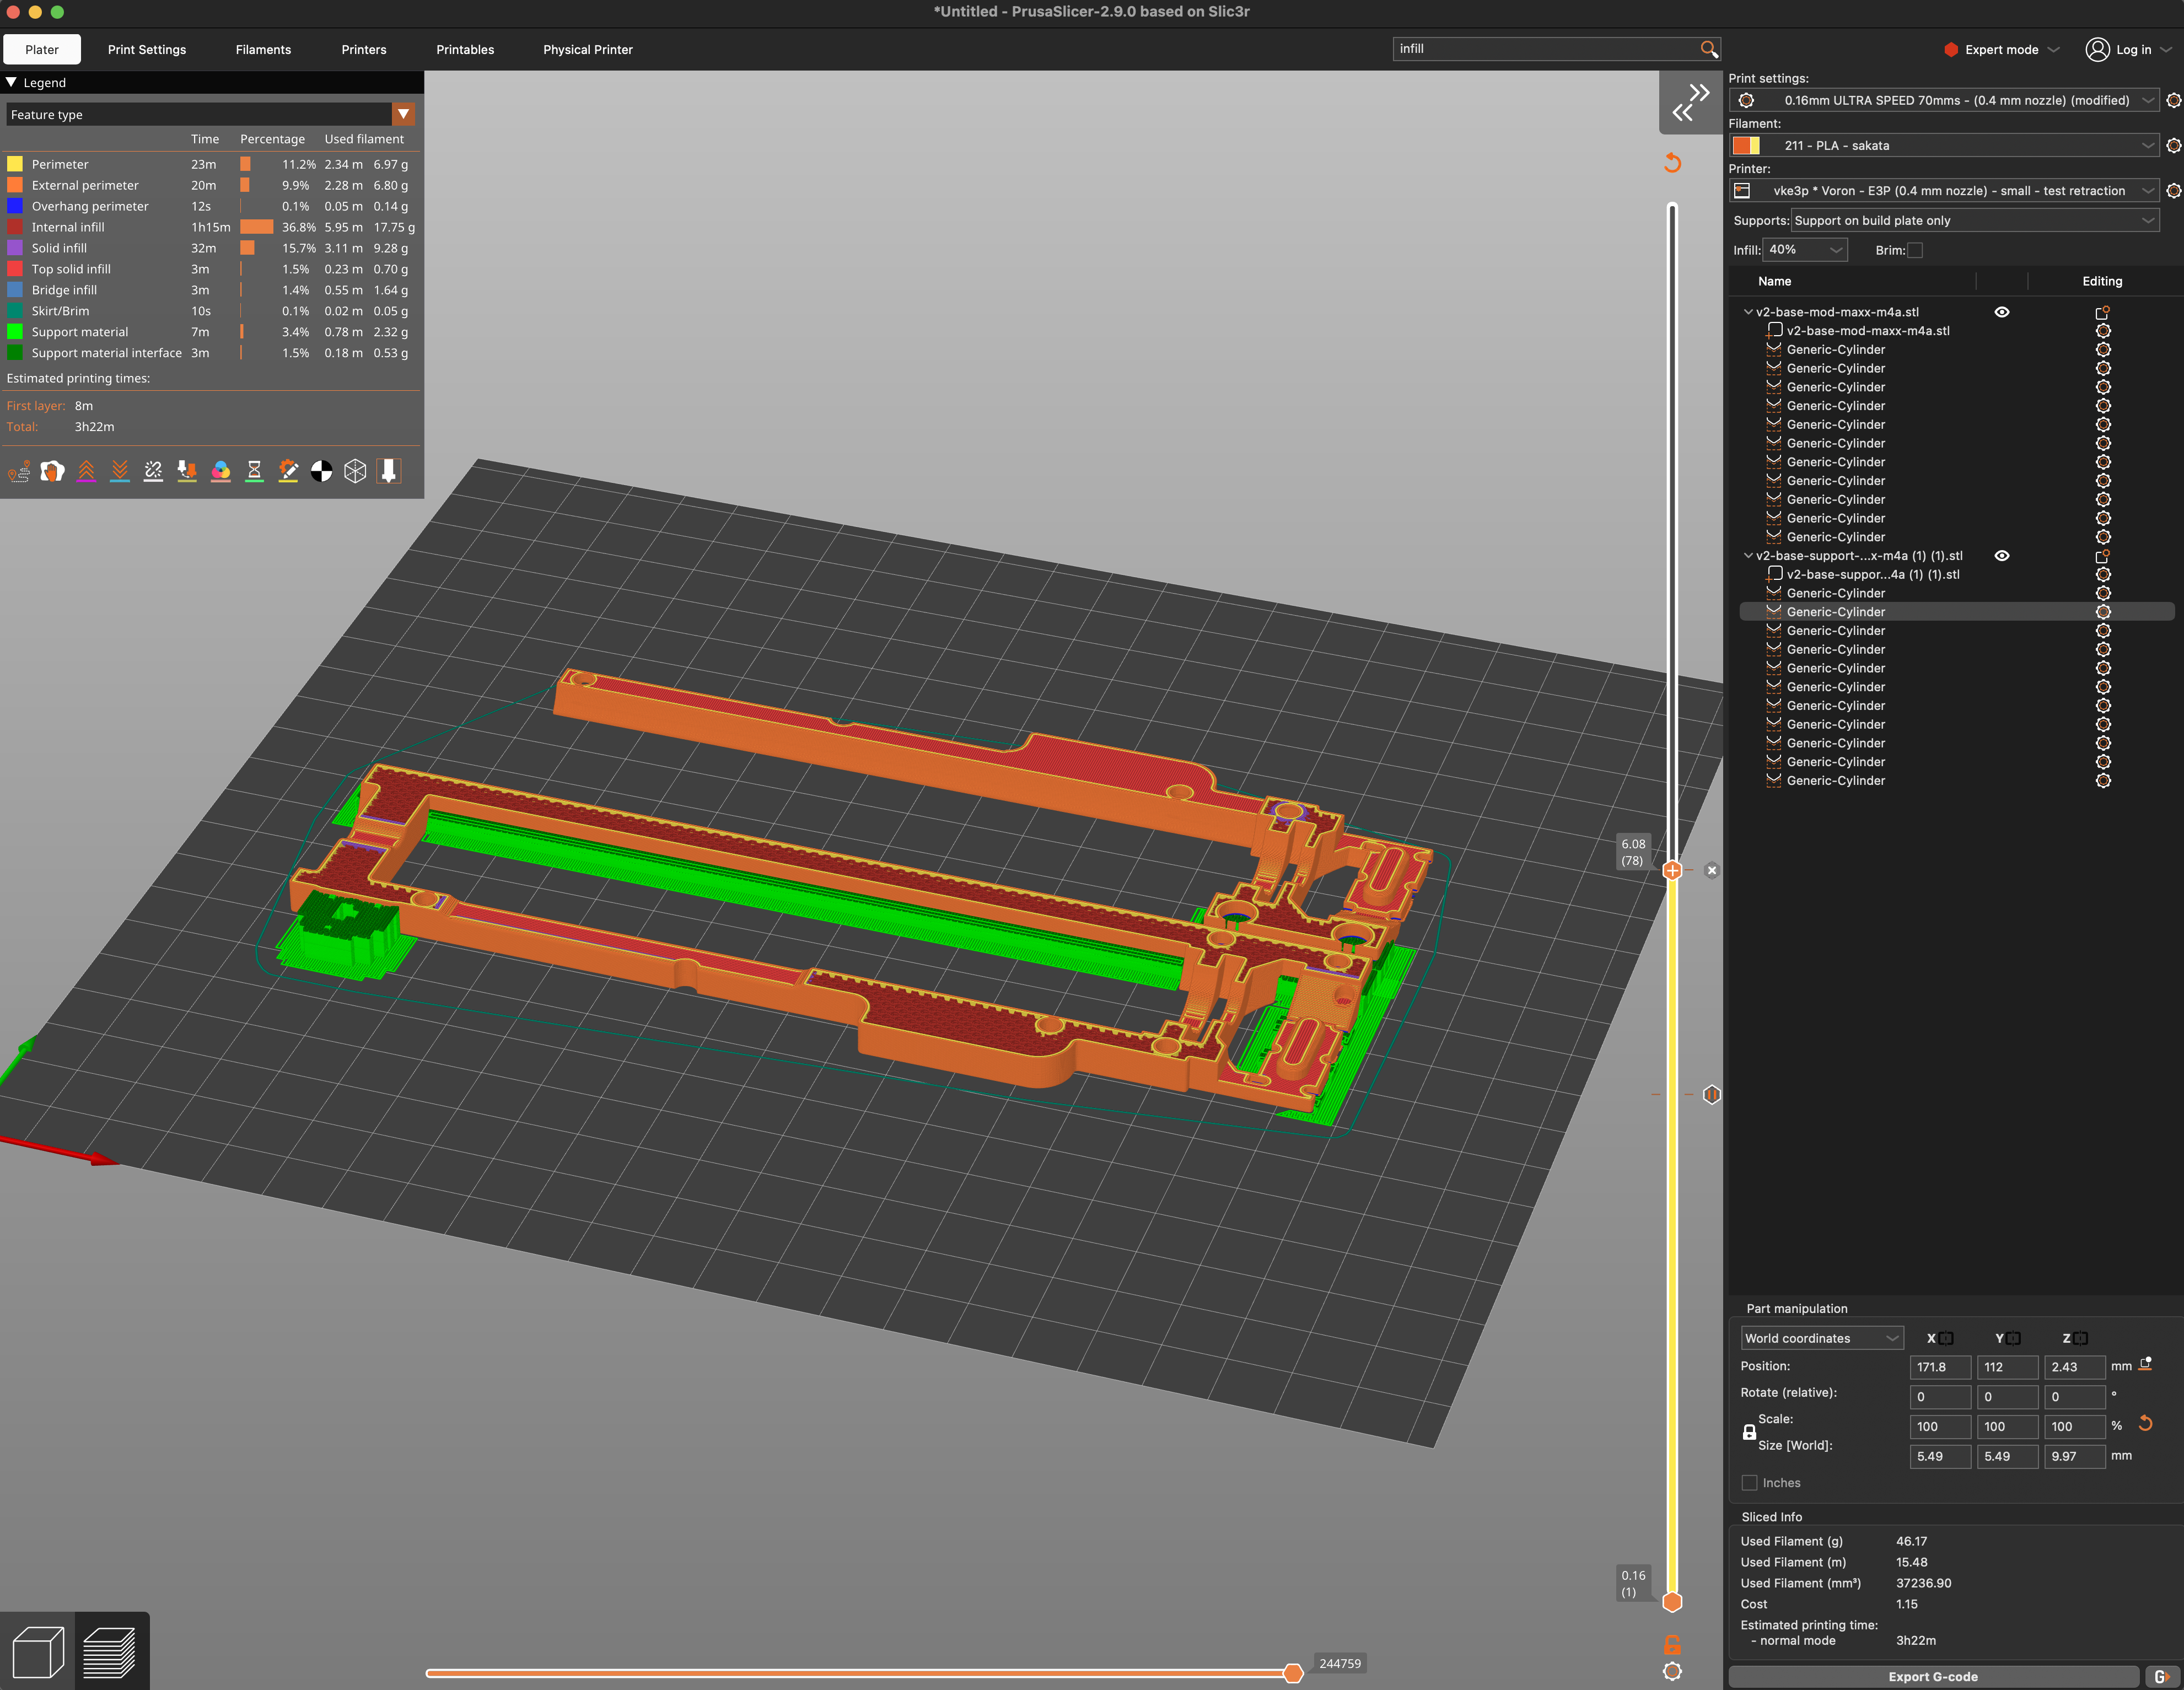
Task: Click the orange filament color swatch
Action: coord(1741,146)
